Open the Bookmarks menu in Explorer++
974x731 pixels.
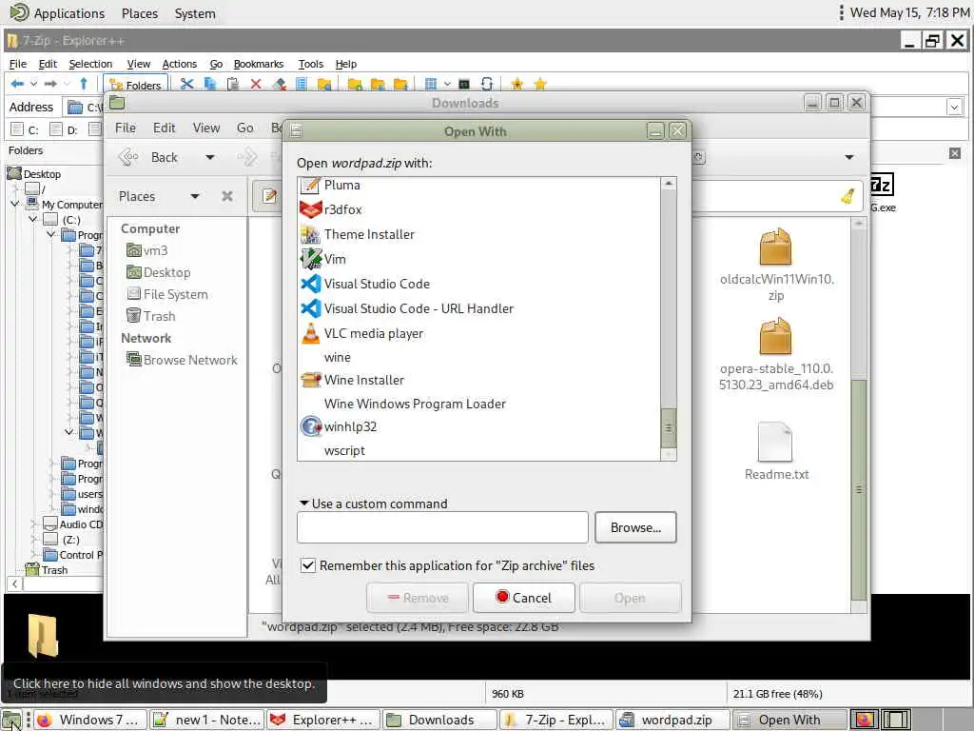(x=259, y=64)
